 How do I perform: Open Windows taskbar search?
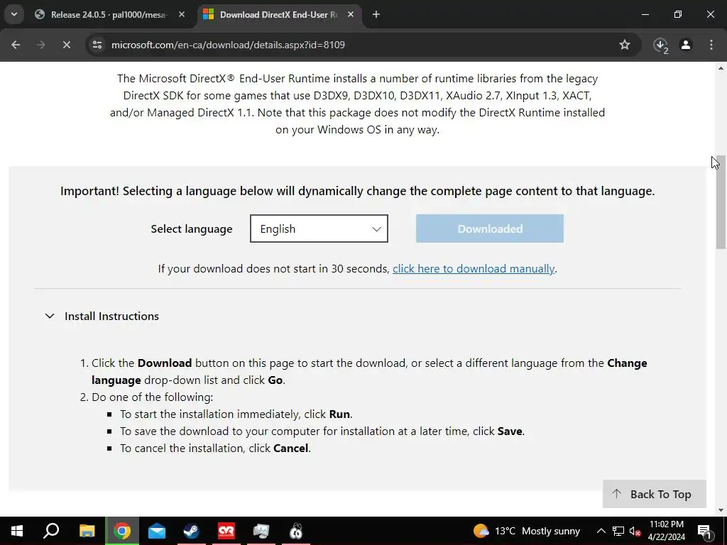coord(51,531)
